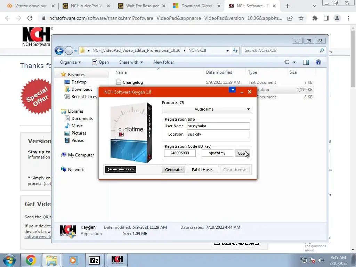
Task: Click the Location field containing sus city
Action: (x=218, y=134)
